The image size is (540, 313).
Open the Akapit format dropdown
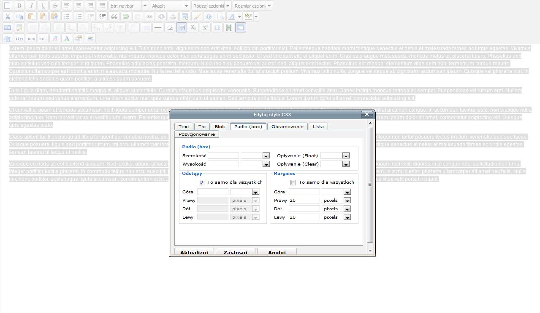186,5
